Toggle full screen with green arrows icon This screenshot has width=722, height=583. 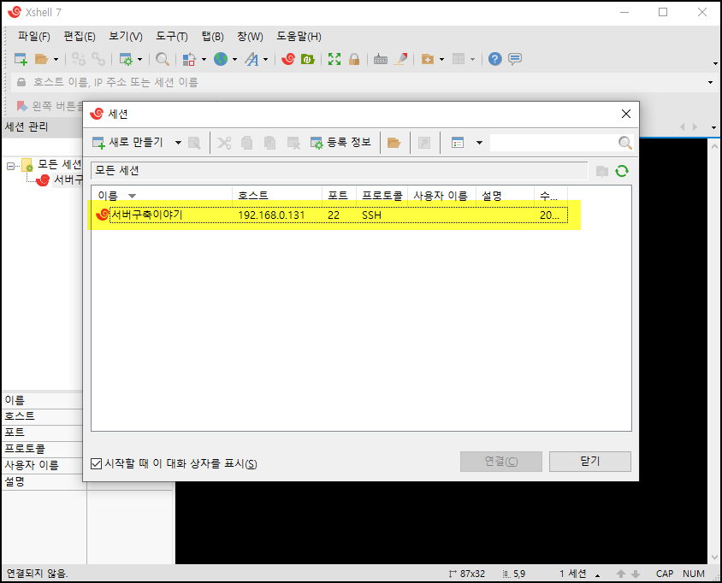pos(334,59)
